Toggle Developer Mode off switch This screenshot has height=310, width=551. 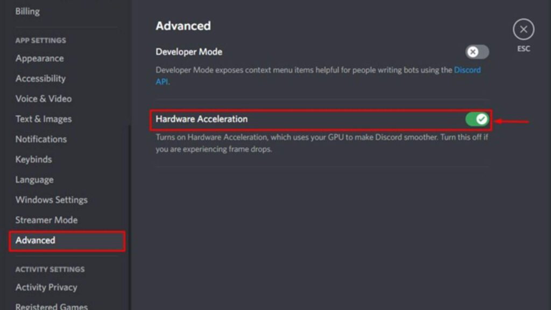point(476,52)
